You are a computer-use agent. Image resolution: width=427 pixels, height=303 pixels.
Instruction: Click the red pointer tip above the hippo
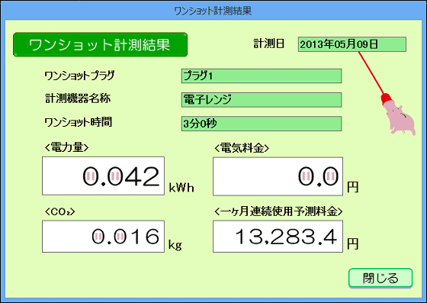[386, 99]
